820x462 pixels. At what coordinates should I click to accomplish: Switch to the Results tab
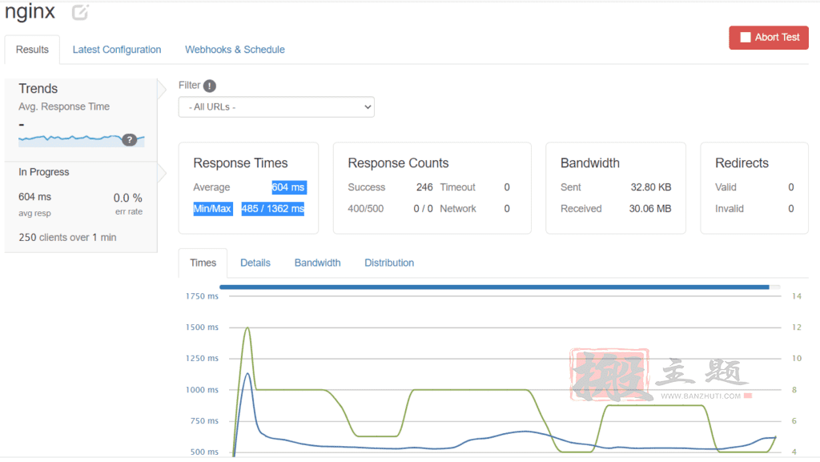point(32,50)
